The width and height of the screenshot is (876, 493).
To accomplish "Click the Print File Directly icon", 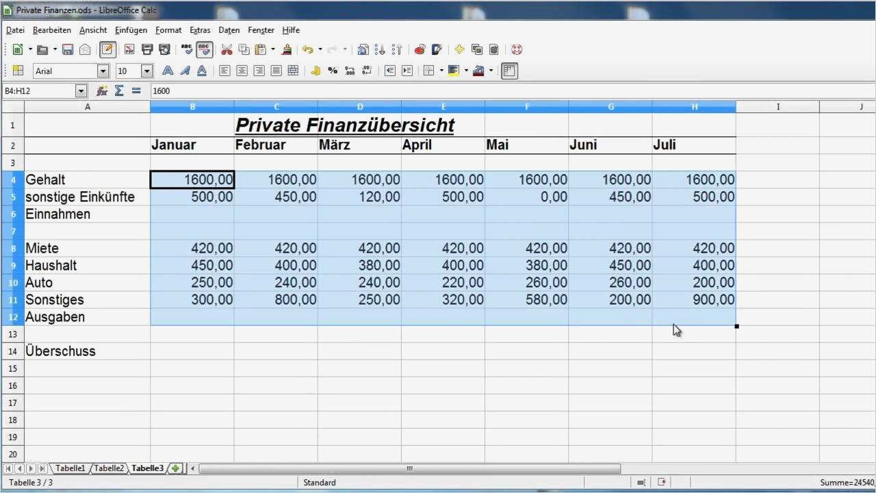I will 146,49.
